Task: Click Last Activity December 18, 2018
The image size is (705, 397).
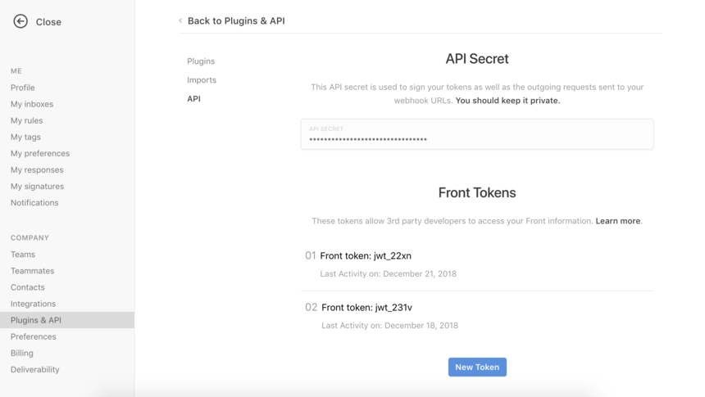Action: coord(390,326)
